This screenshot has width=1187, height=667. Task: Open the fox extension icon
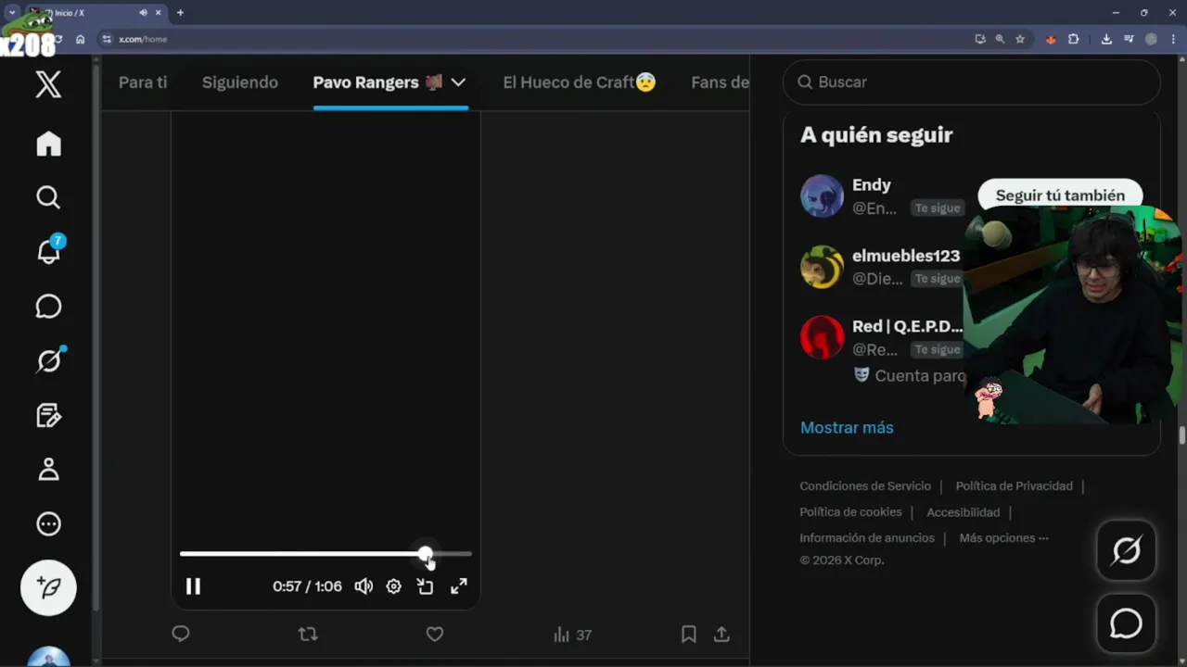tap(1051, 39)
